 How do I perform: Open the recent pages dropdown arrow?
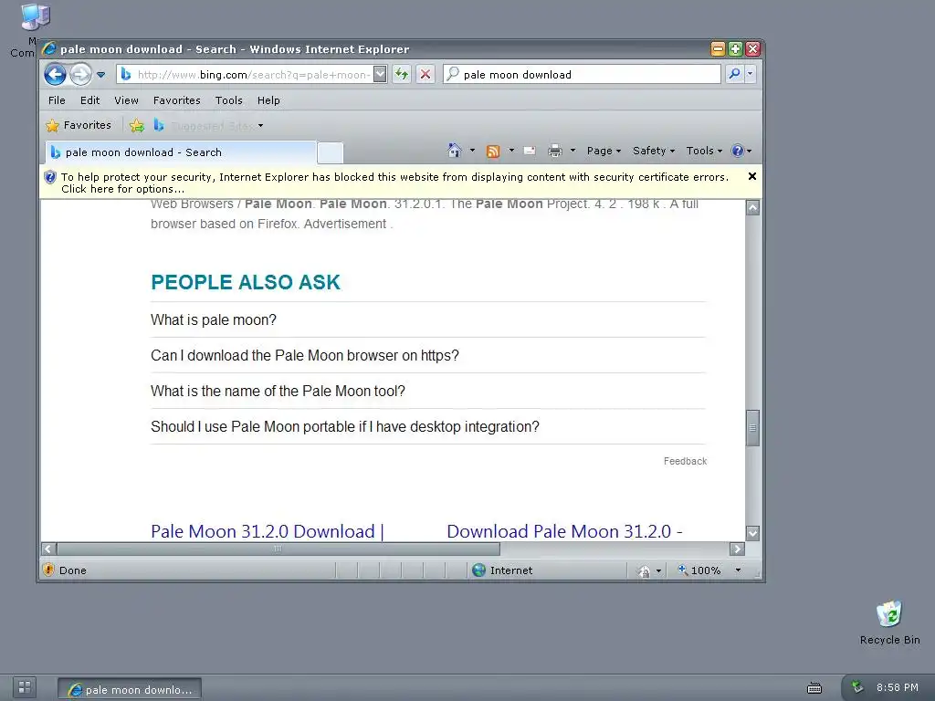pyautogui.click(x=100, y=75)
